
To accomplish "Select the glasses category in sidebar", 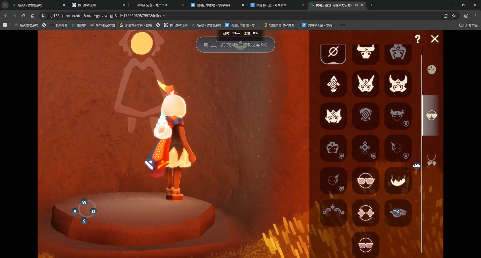I will click(431, 115).
